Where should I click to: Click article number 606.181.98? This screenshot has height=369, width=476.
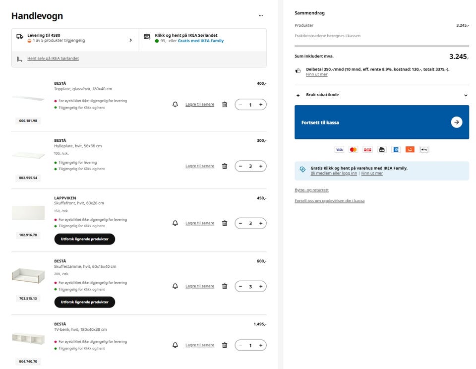(28, 121)
